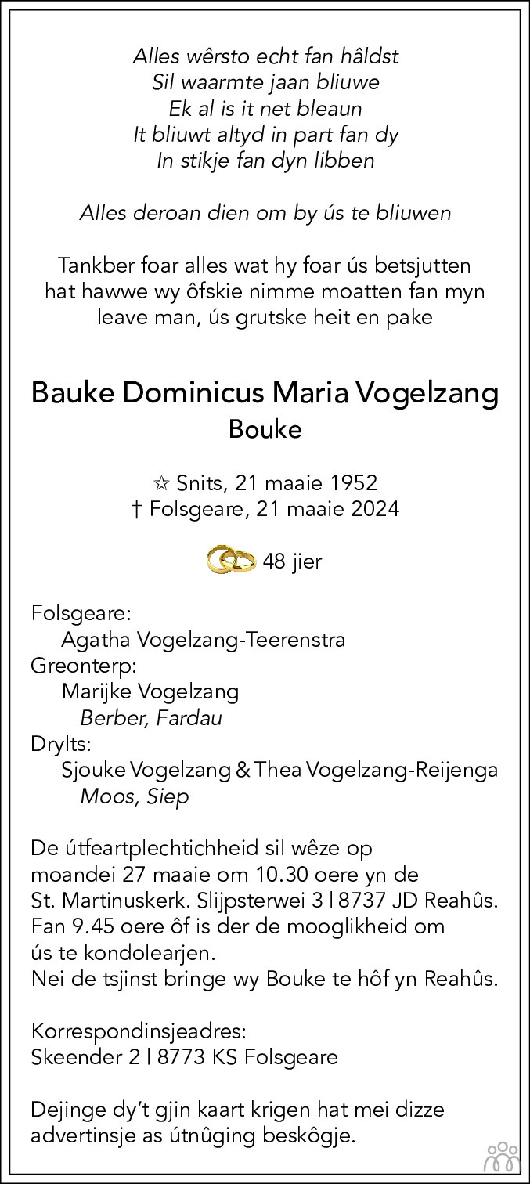
Task: Click the Greonterp location label
Action: (84, 666)
